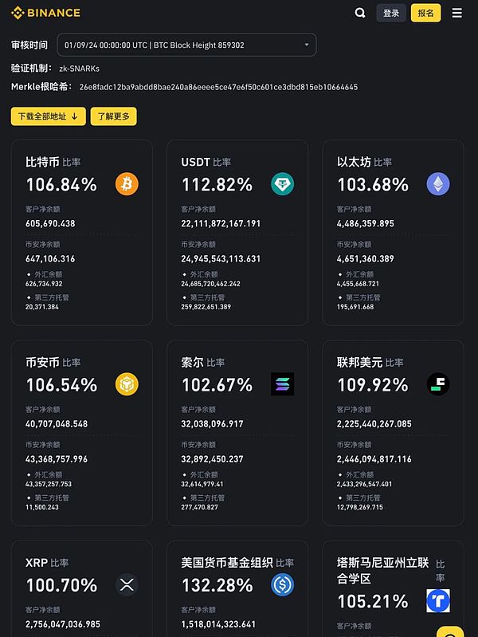The height and width of the screenshot is (637, 478).
Task: Click the Bitcoin coin icon
Action: point(127,184)
